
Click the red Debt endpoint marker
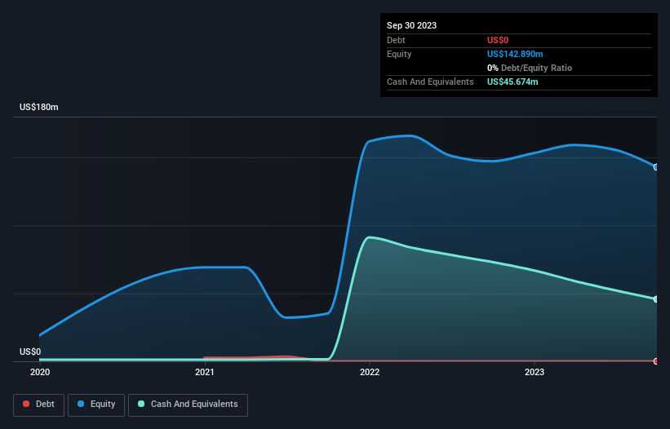[656, 361]
